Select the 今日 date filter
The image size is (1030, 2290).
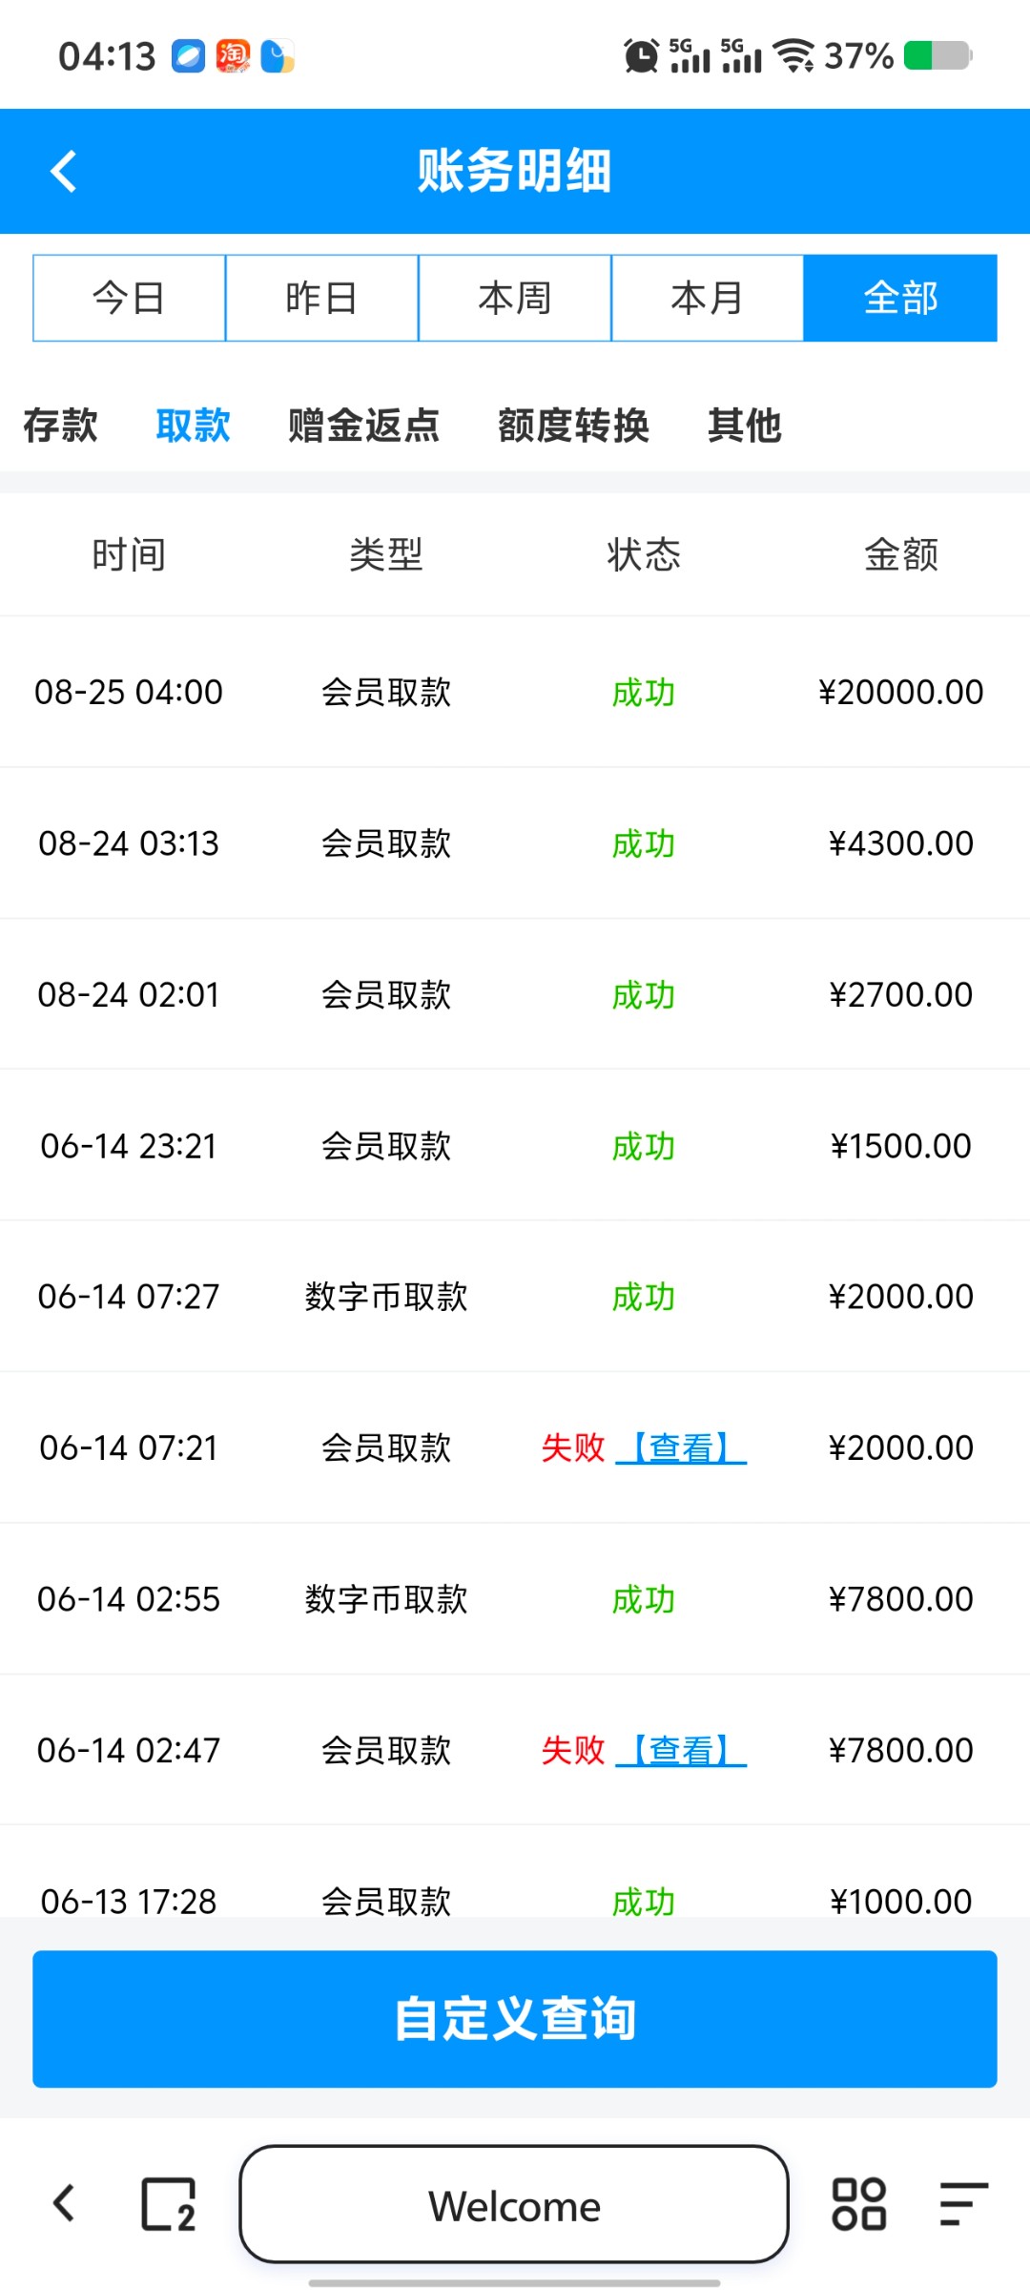tap(129, 298)
